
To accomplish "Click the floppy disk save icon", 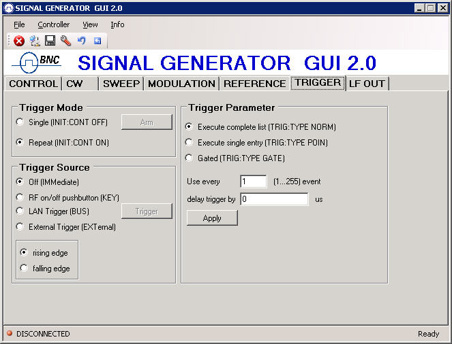I will coord(50,41).
